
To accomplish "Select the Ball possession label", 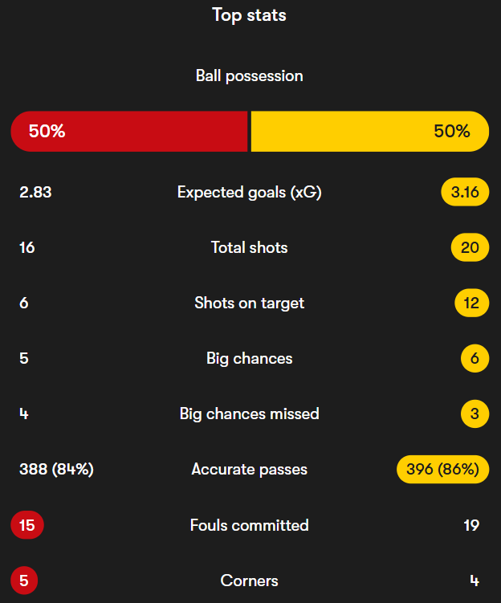I will click(x=249, y=76).
